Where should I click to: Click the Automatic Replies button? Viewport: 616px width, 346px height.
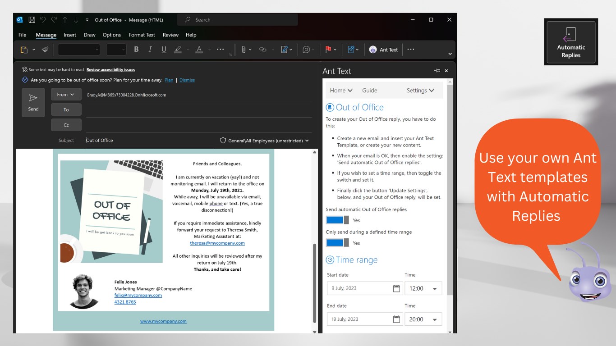coord(571,42)
